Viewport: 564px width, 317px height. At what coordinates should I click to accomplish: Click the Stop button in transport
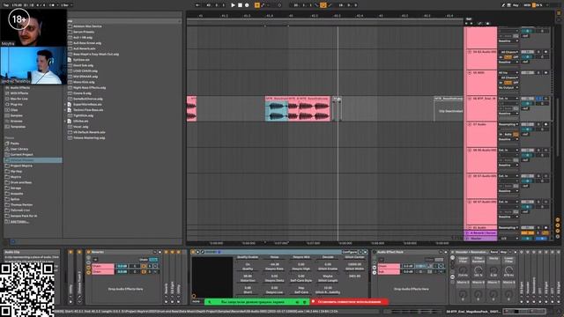tap(240, 5)
